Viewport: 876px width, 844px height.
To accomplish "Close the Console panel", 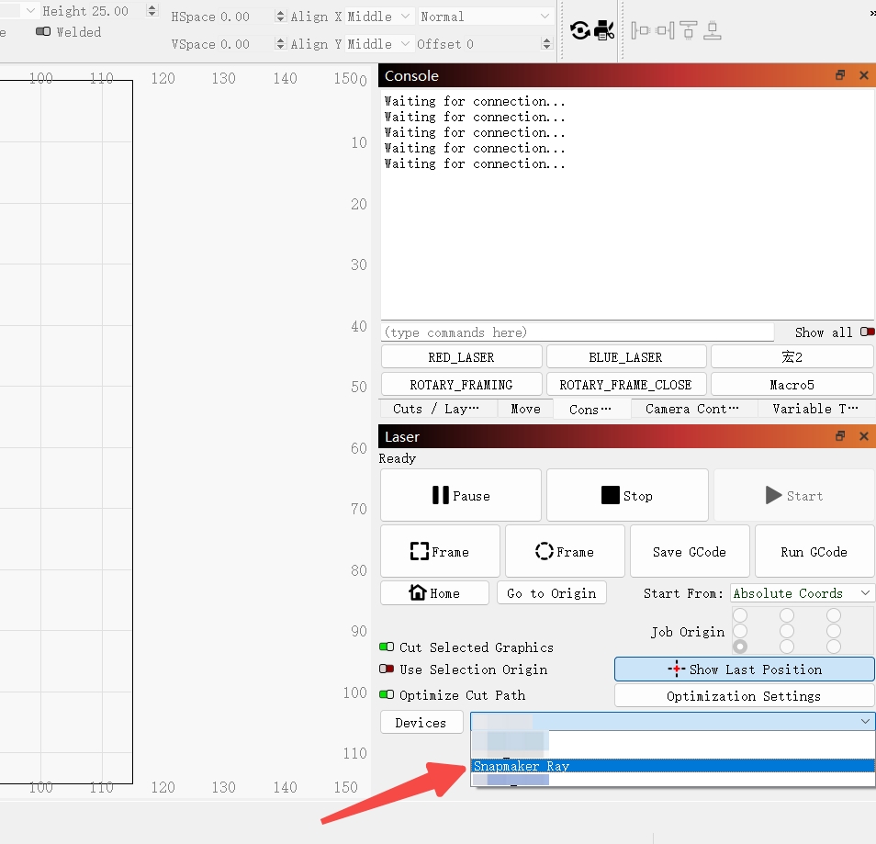I will [864, 75].
